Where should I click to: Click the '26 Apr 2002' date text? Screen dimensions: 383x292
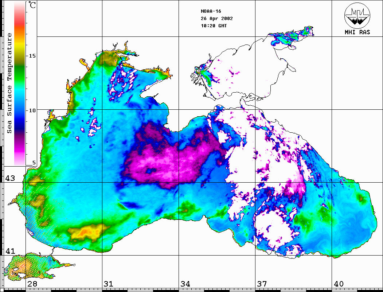coord(217,19)
